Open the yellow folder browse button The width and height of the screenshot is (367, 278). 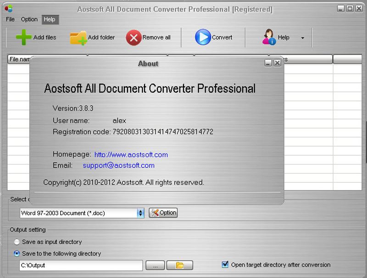tap(179, 265)
